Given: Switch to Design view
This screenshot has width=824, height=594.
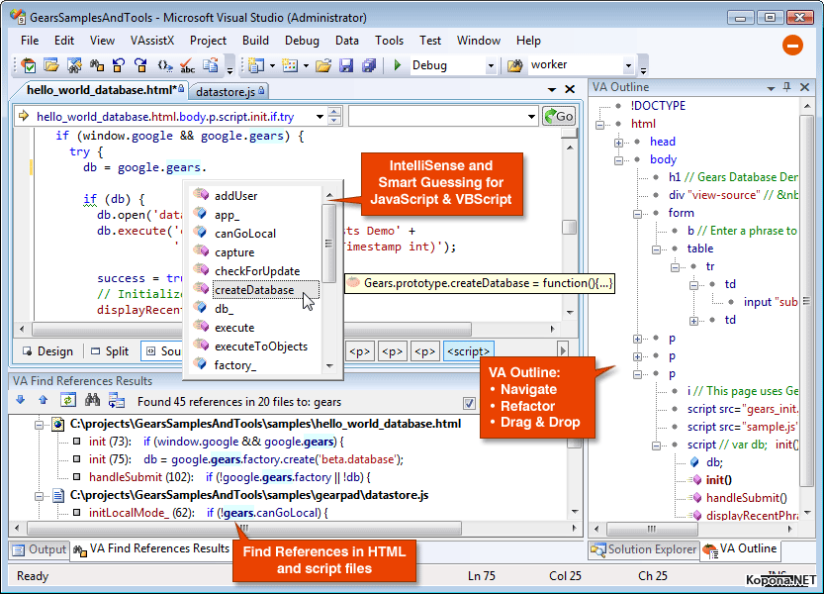Looking at the screenshot, I should [47, 350].
